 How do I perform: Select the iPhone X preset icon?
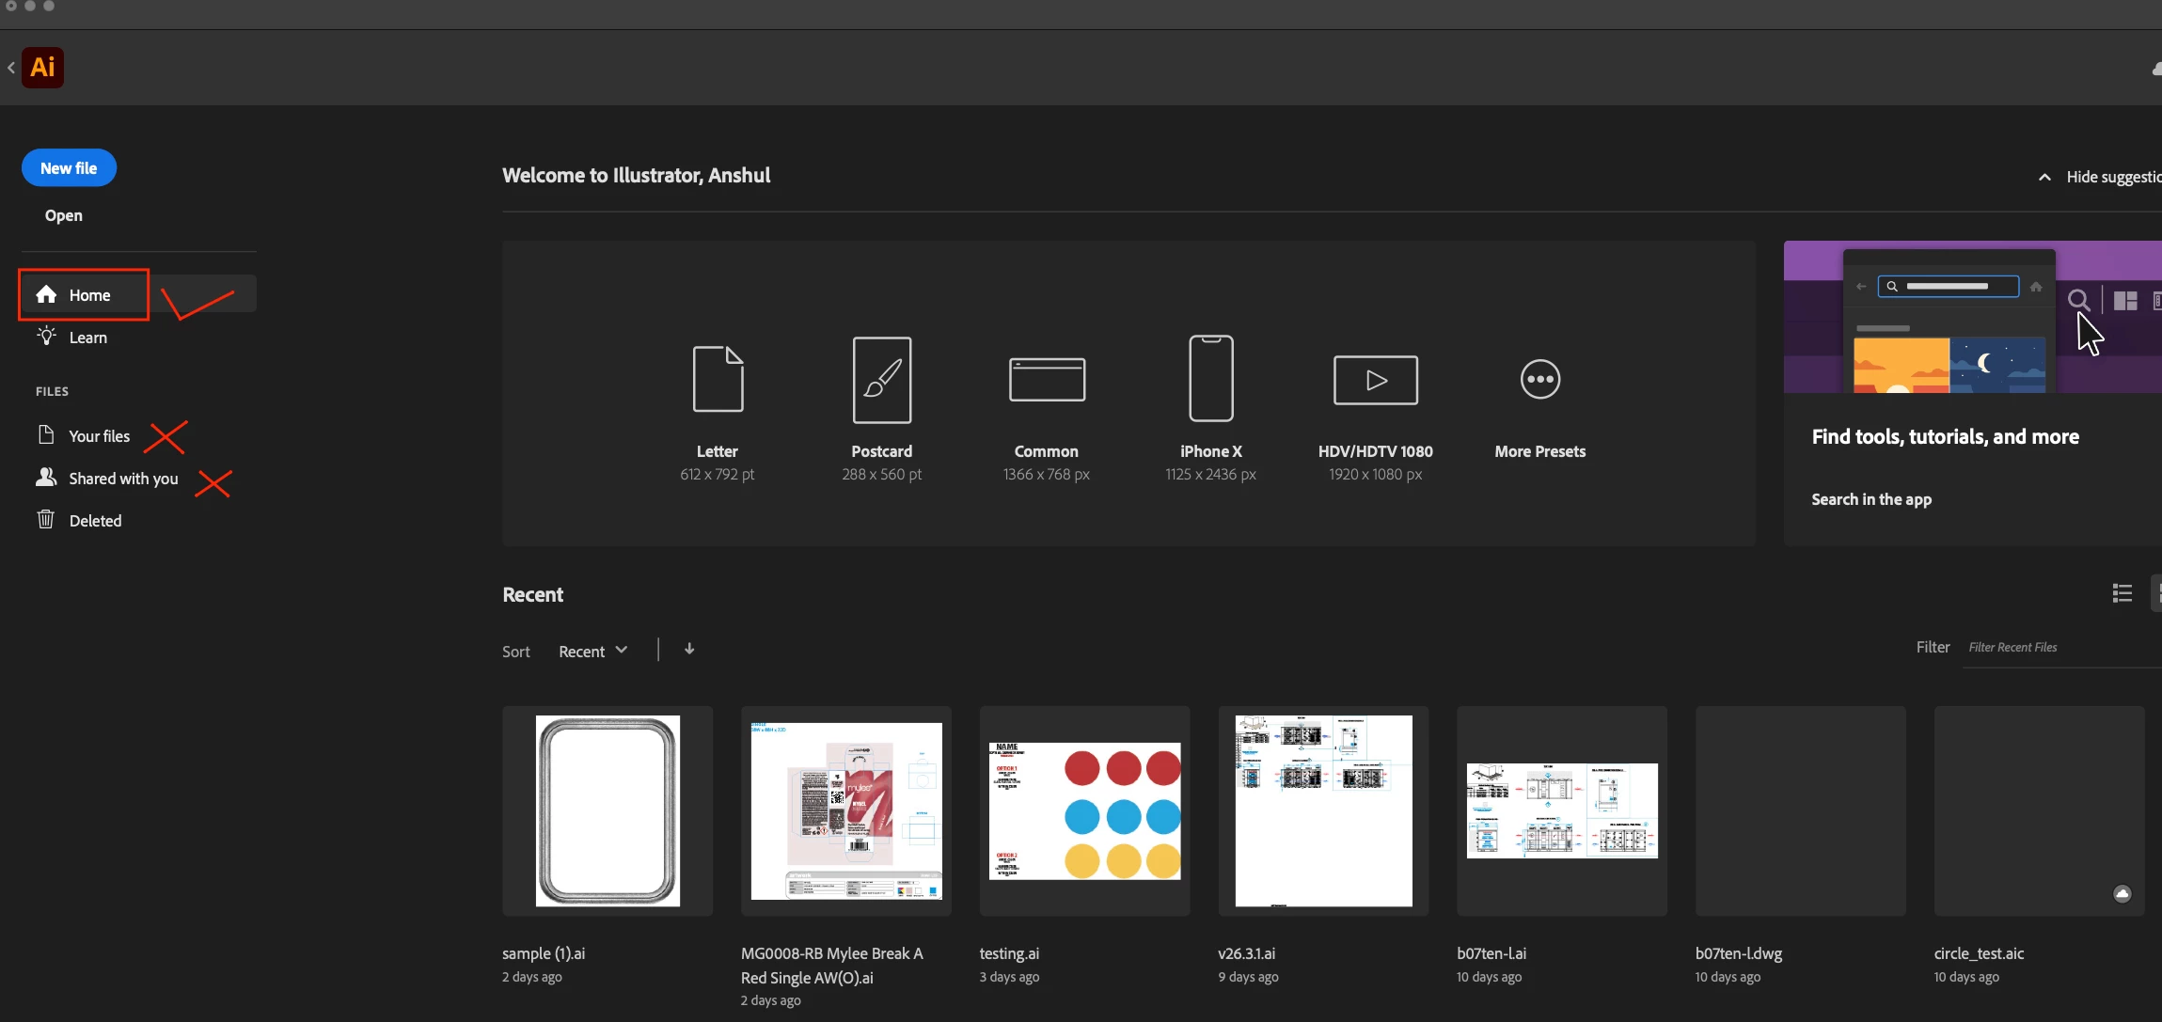pyautogui.click(x=1210, y=378)
